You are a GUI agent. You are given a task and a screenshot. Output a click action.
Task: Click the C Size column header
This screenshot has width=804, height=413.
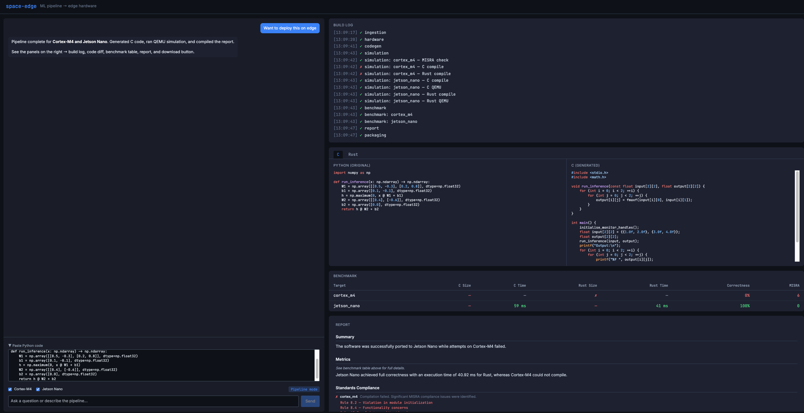[x=464, y=286]
